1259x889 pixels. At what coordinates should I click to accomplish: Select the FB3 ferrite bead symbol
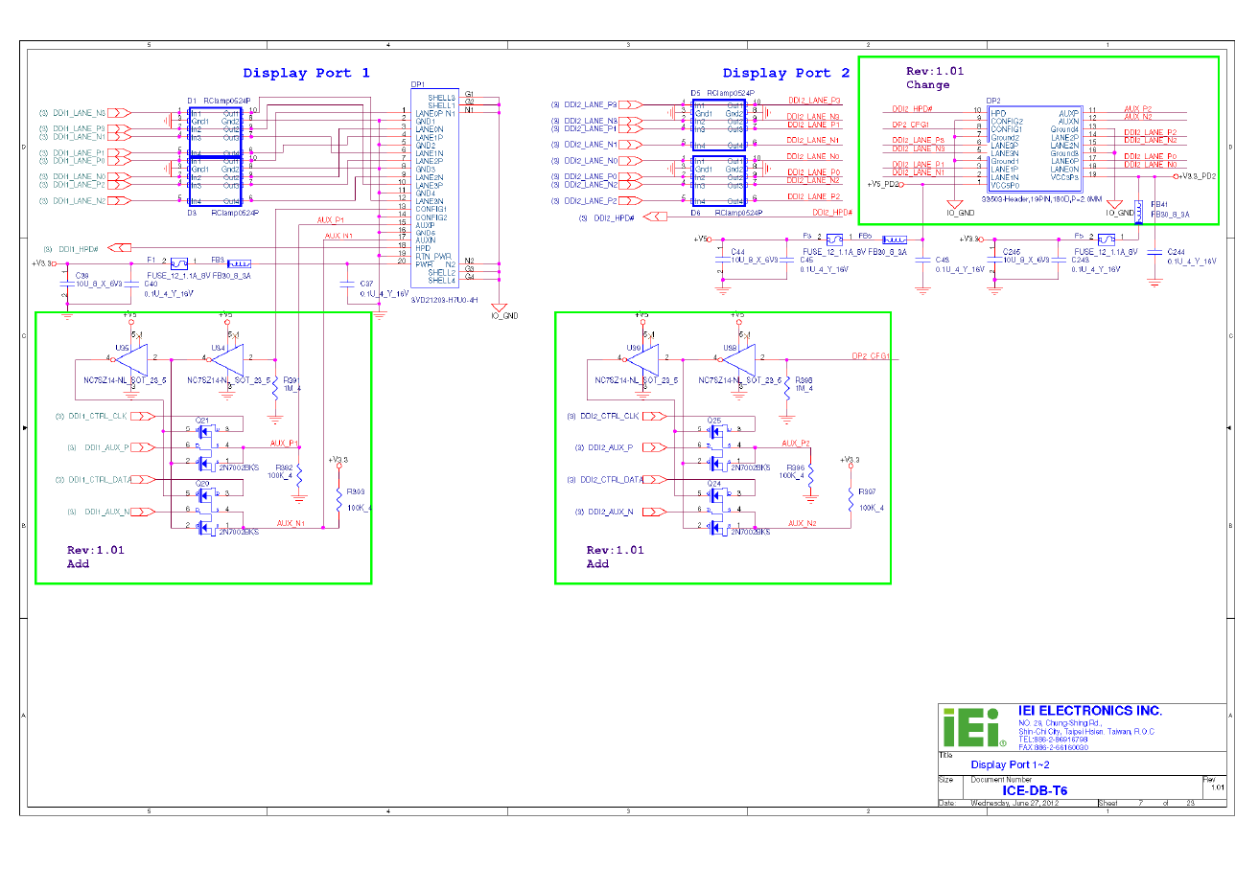coord(239,263)
